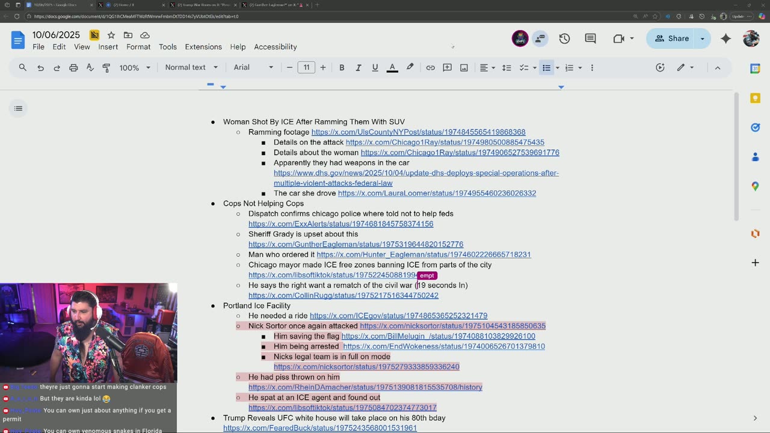Click the insert image icon

click(x=464, y=68)
